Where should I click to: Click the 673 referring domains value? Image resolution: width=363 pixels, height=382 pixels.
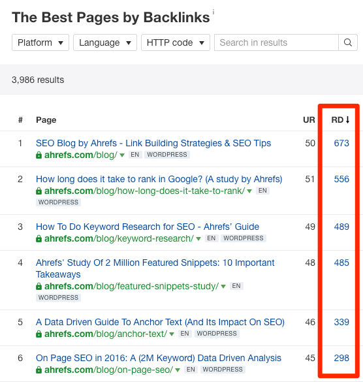coord(341,143)
